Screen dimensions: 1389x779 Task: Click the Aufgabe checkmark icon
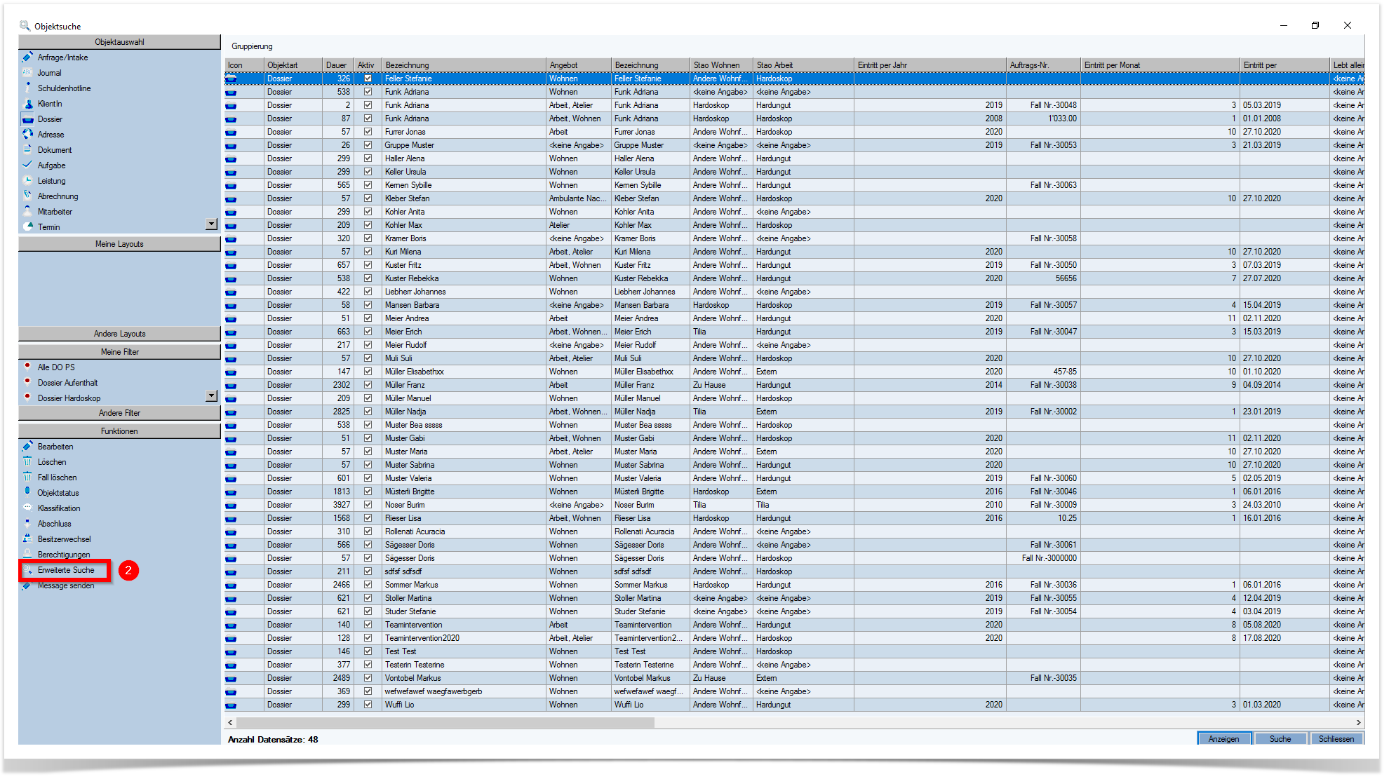pos(27,165)
